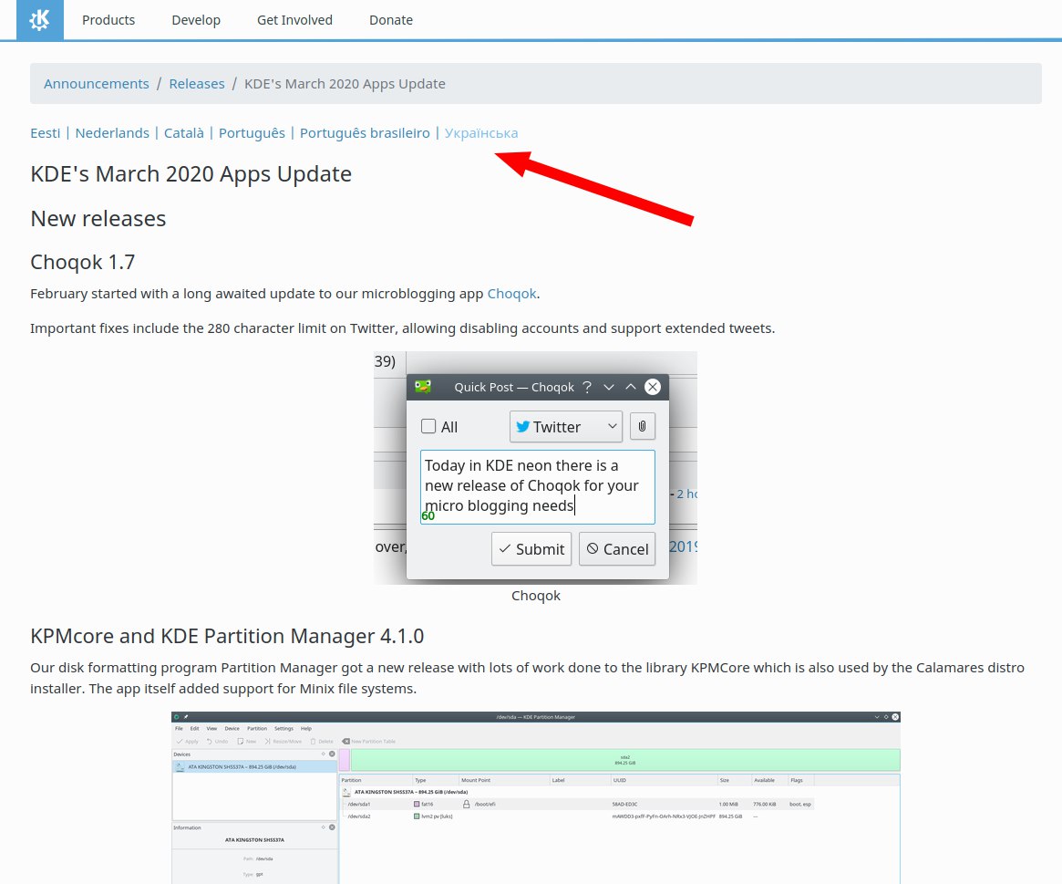This screenshot has width=1062, height=884.
Task: Click the KDE gear logo
Action: pyautogui.click(x=40, y=20)
